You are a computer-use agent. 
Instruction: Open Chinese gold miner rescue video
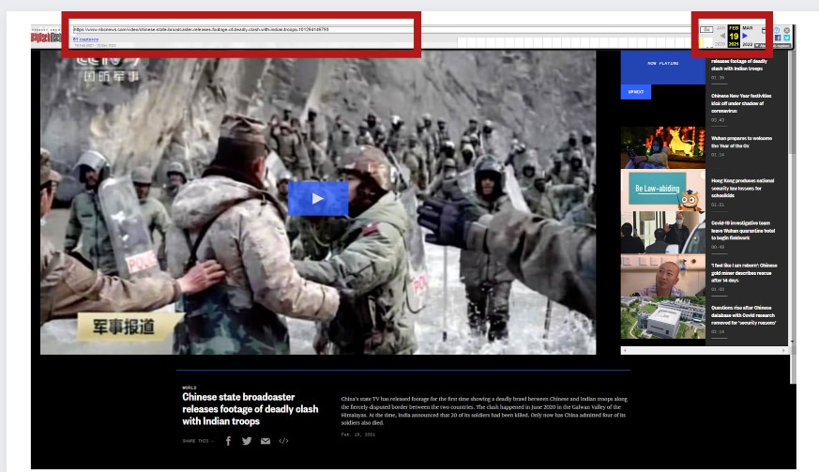(743, 272)
